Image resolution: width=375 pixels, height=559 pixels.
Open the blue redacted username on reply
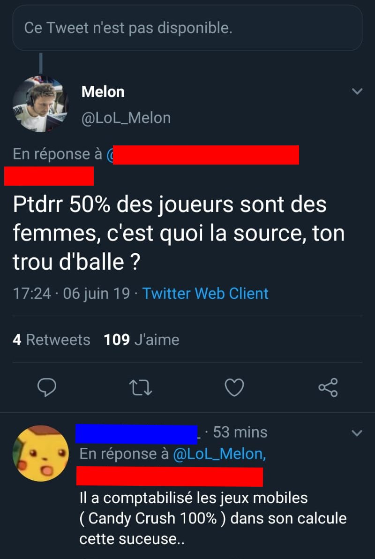136,435
